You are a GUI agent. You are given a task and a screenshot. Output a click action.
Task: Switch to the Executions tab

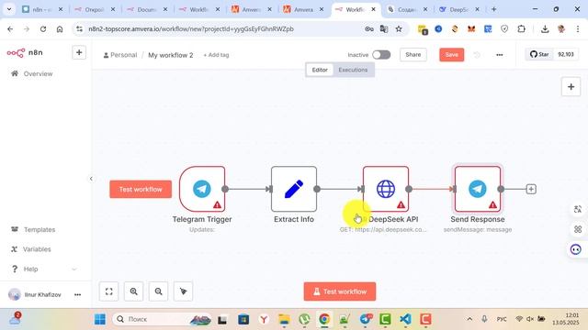pyautogui.click(x=353, y=70)
